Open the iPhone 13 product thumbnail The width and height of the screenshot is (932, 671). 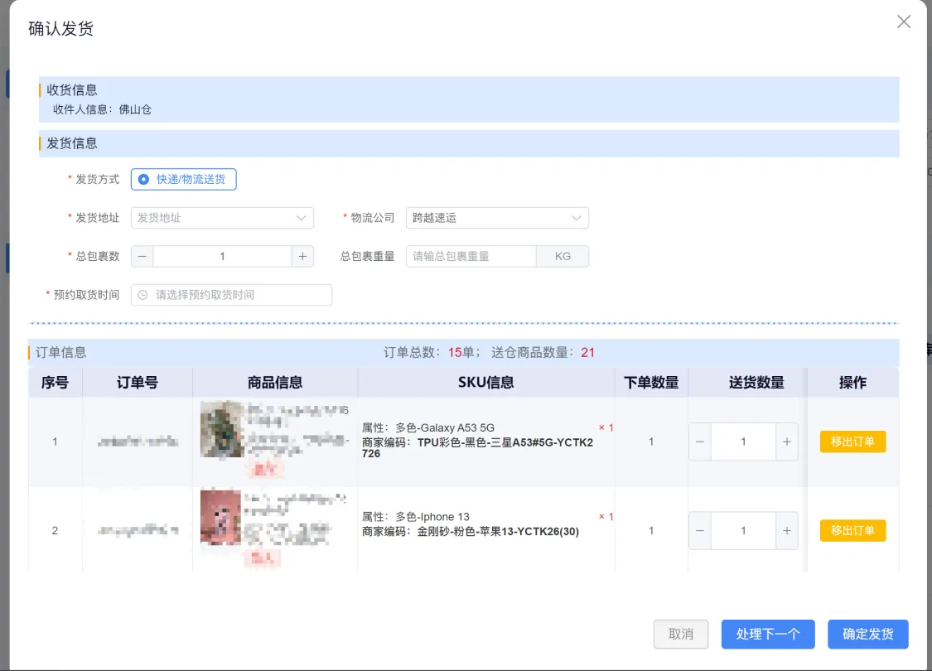(221, 518)
